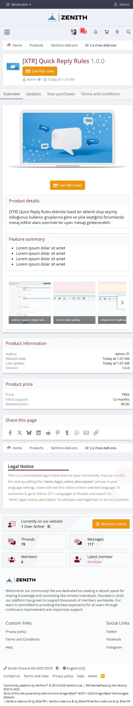Open the search magnifier icon
This screenshot has height=706, width=133.
click(x=128, y=32)
